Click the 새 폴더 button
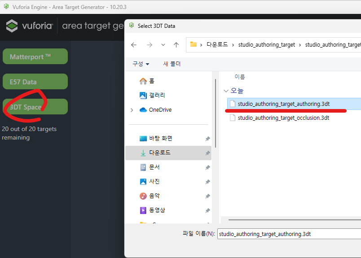 pos(172,64)
